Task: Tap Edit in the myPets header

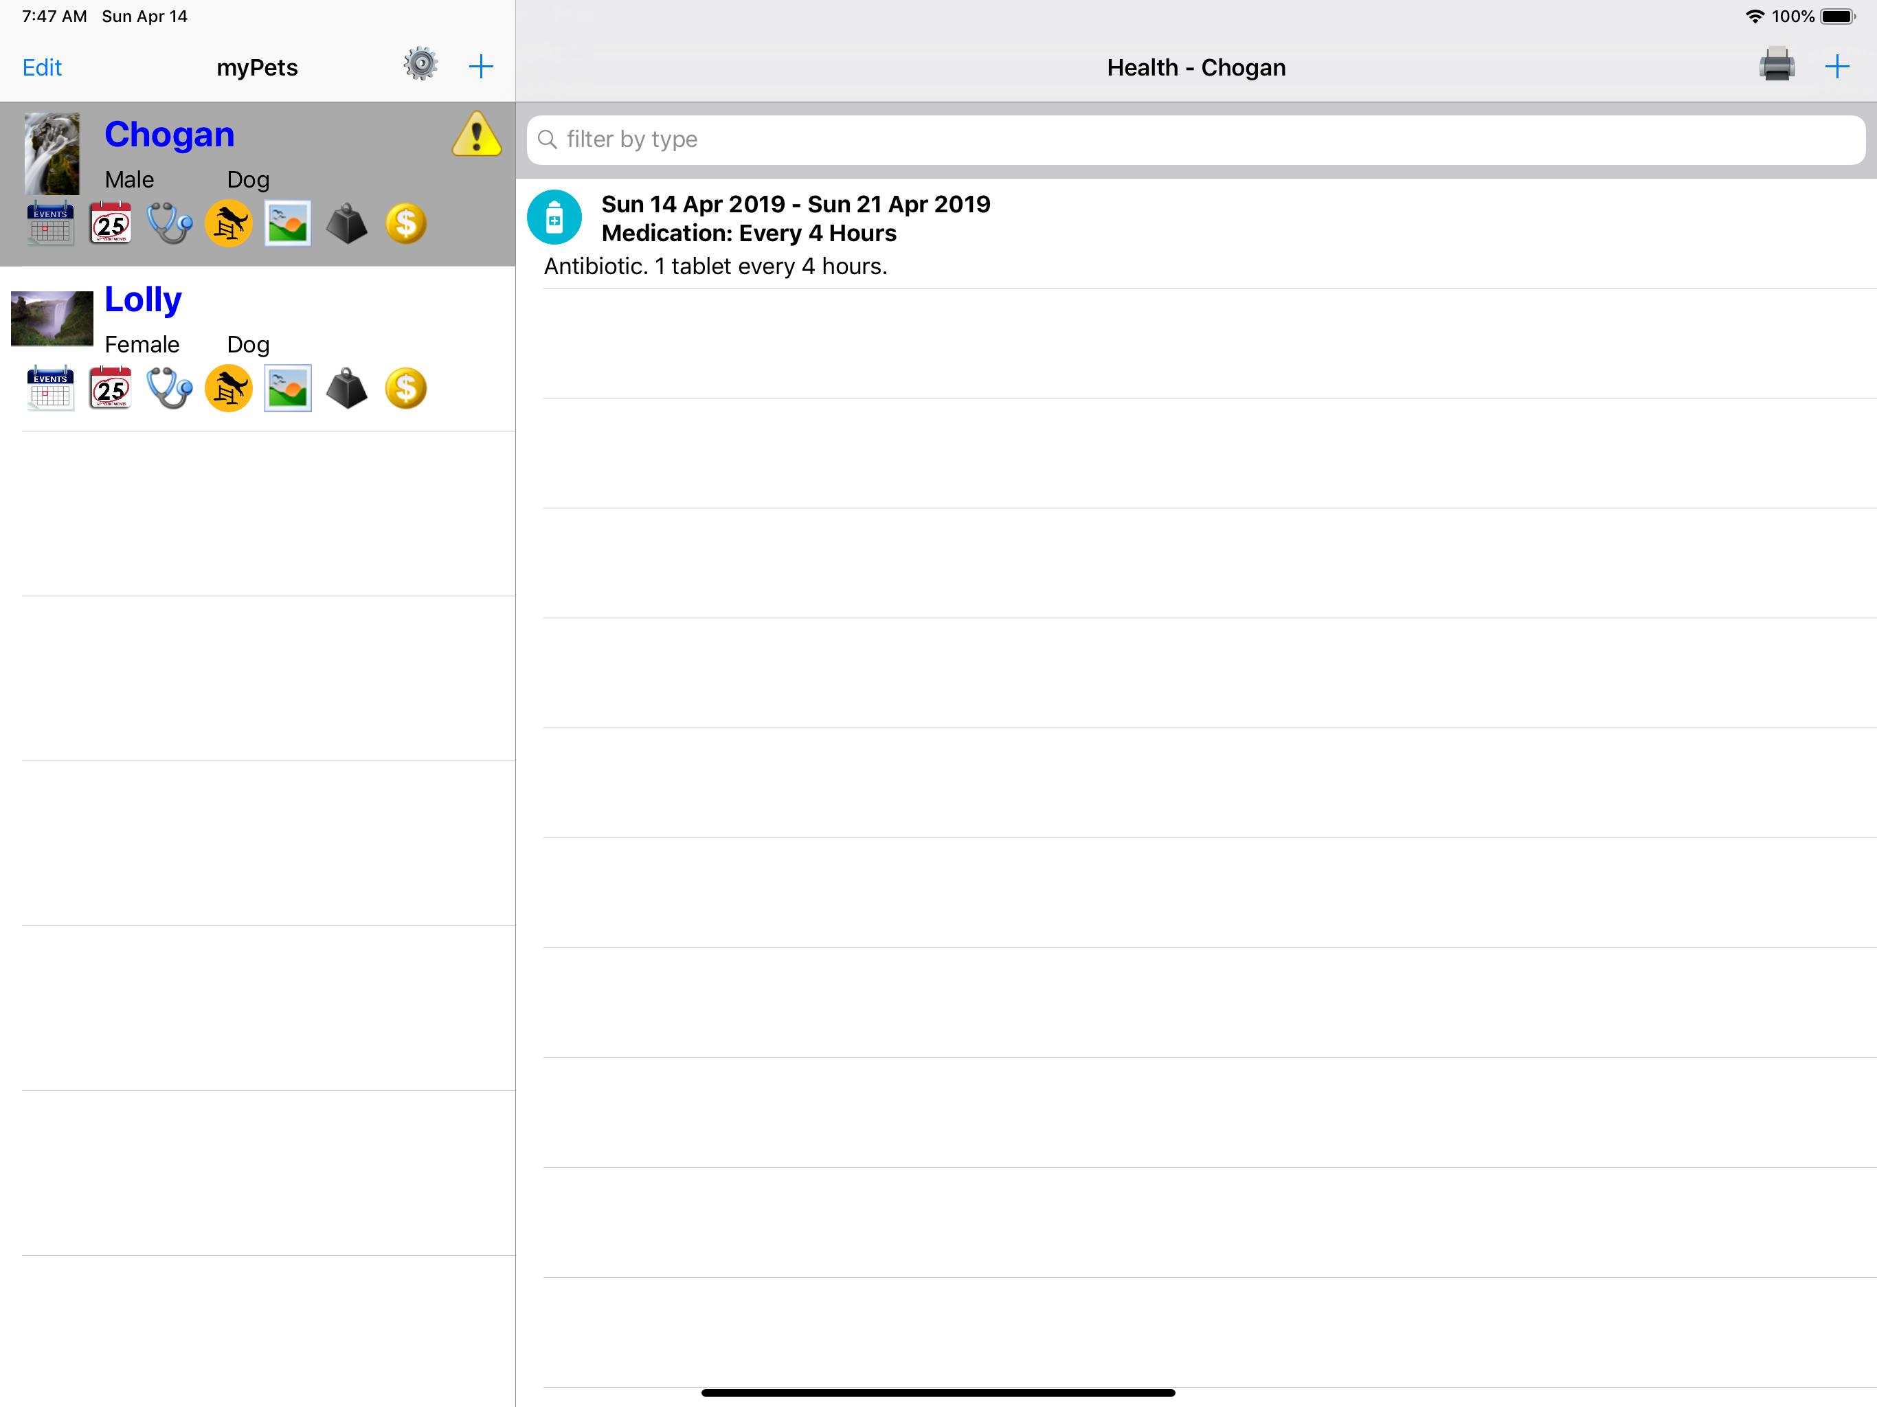Action: [42, 68]
